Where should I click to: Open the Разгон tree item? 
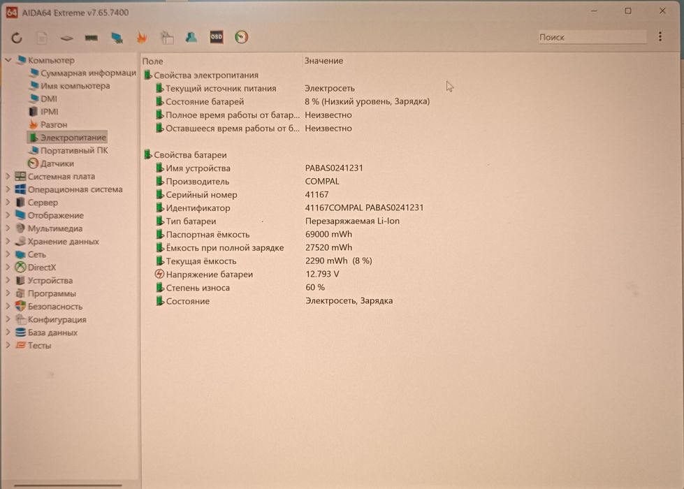[x=48, y=125]
